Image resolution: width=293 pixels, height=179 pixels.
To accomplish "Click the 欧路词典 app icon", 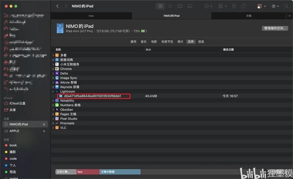I will coord(57,60).
